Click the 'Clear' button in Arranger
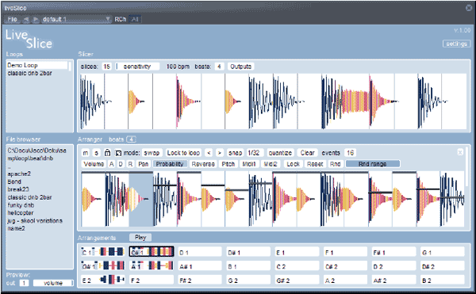This screenshot has height=294, width=476. [307, 153]
